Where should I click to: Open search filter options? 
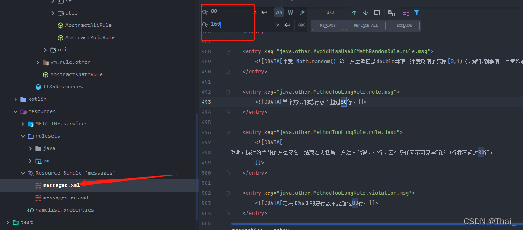417,13
